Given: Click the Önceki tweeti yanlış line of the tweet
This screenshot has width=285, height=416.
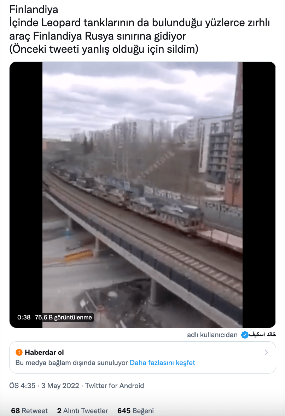Looking at the screenshot, I should point(104,50).
